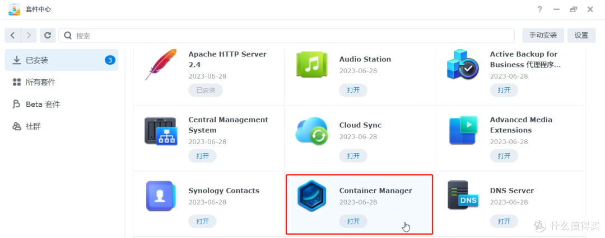Click the Container Manager hexagon icon
This screenshot has width=605, height=238.
(x=311, y=196)
